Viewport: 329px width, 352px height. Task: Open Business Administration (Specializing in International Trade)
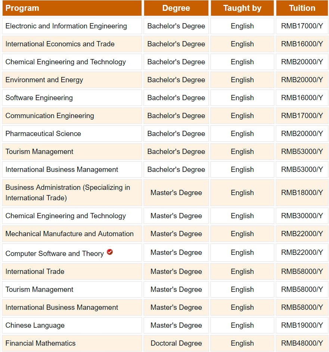pos(68,192)
